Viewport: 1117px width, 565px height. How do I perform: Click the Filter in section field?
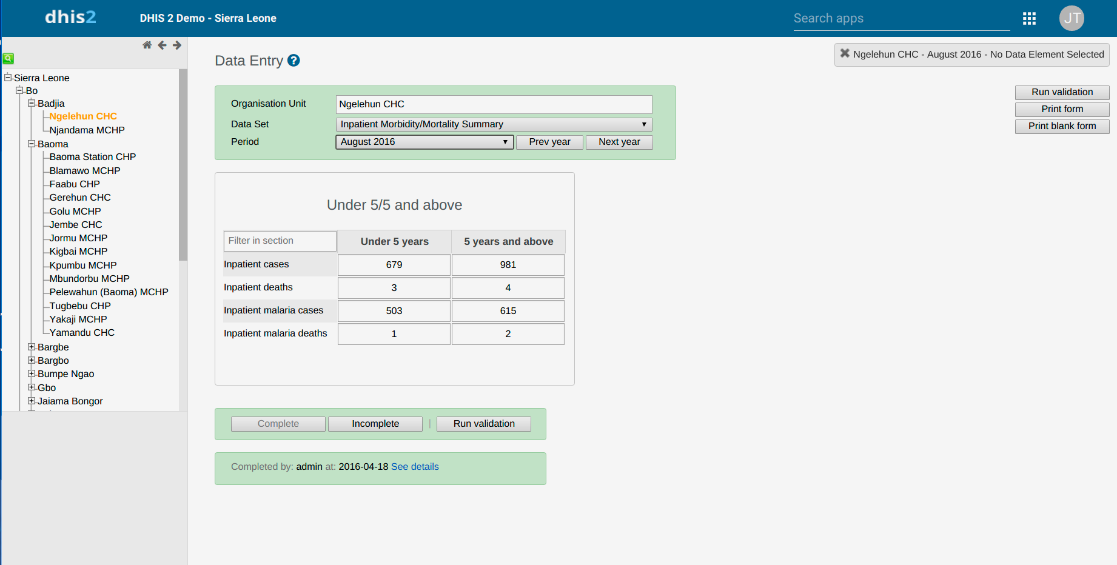[x=280, y=241]
